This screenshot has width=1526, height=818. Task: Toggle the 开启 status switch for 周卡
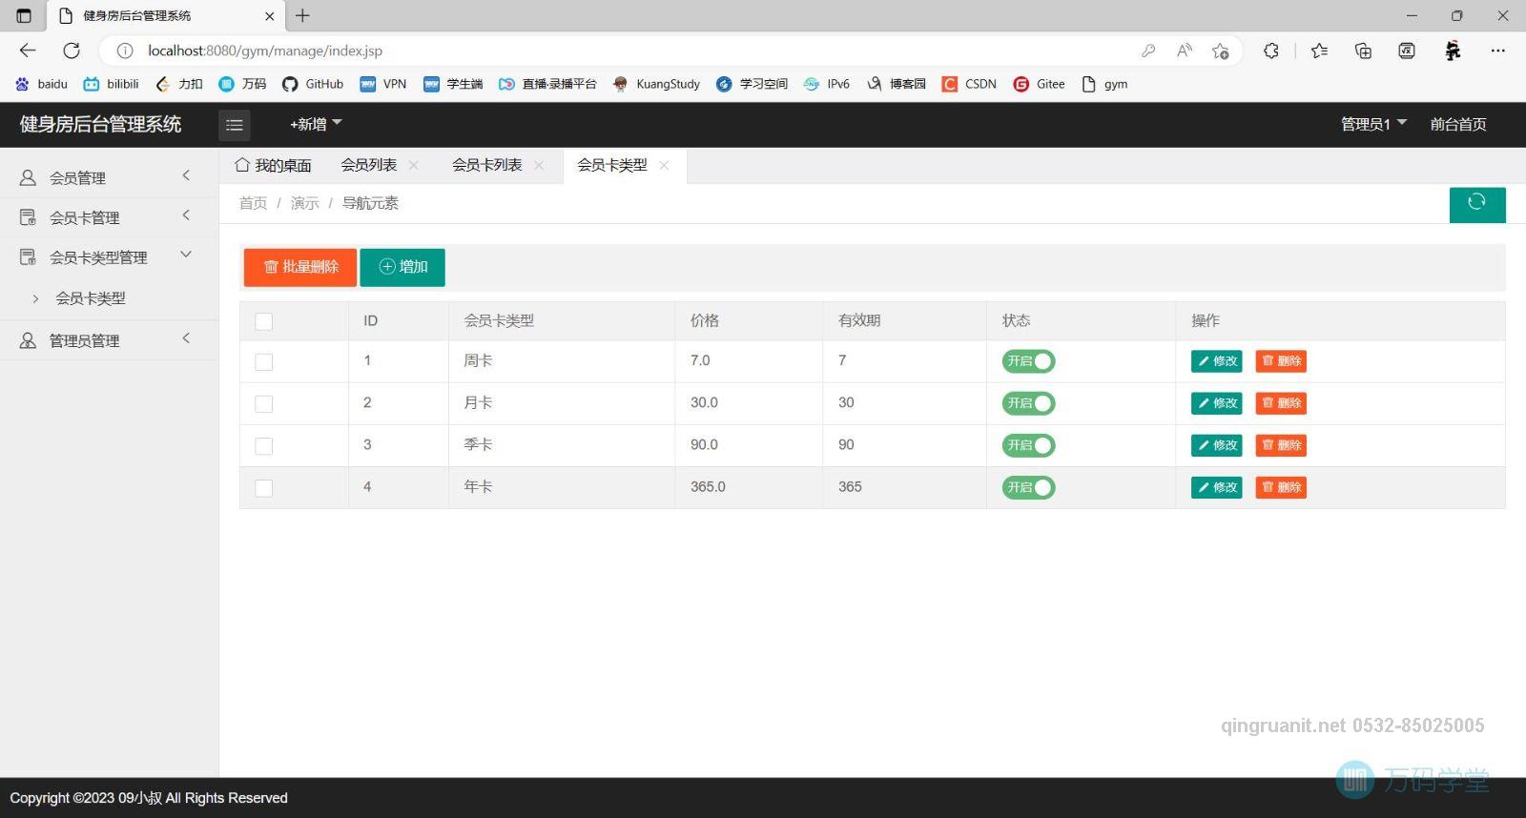tap(1028, 361)
